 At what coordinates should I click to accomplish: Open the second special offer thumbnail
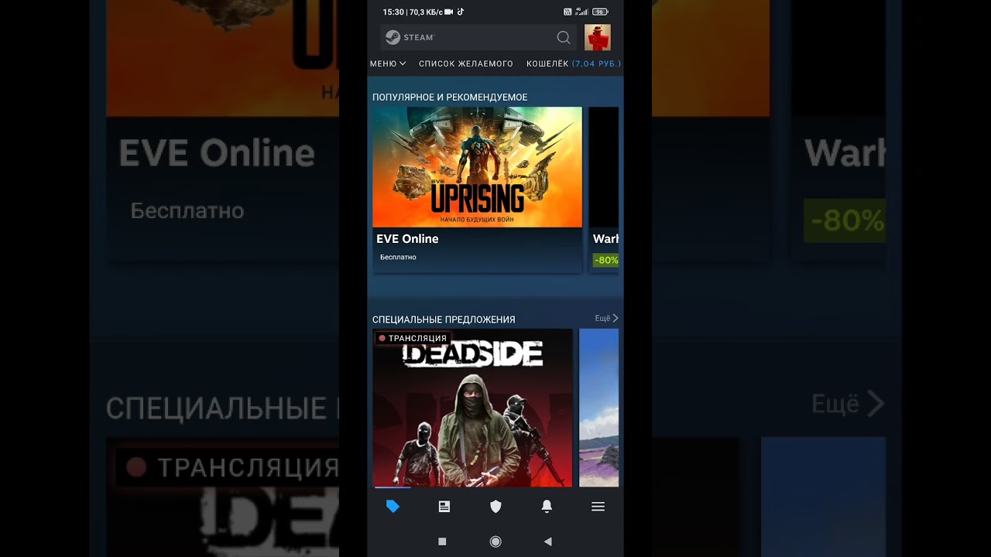[x=599, y=408]
